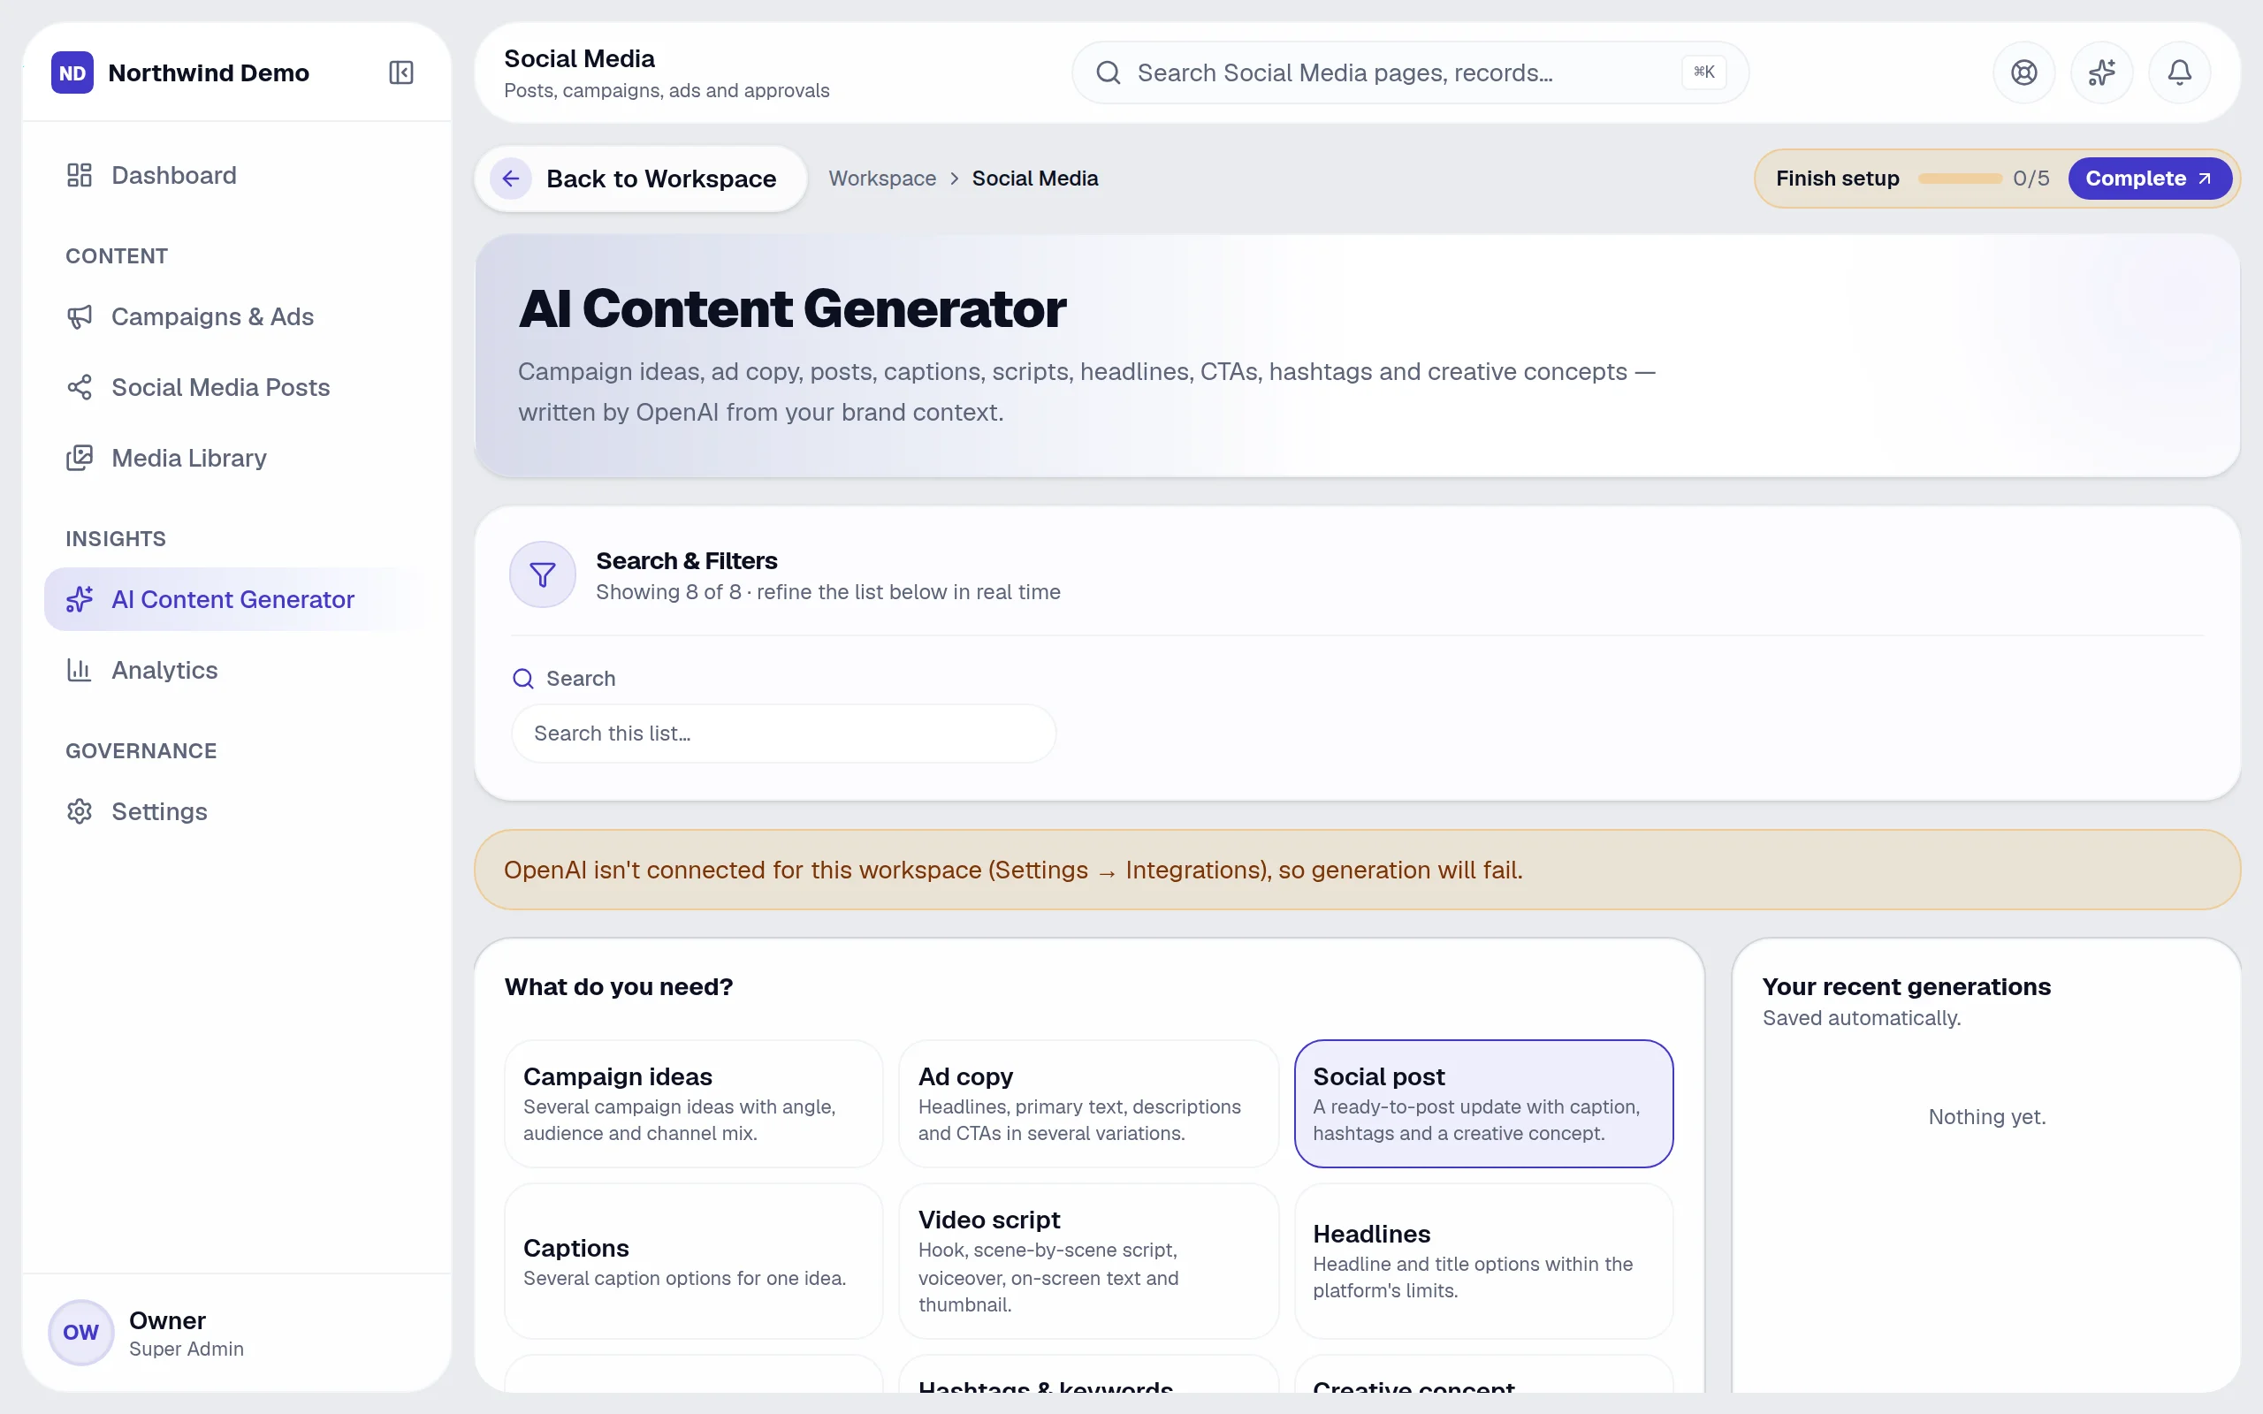Select the Captions card
2263x1414 pixels.
694,1262
